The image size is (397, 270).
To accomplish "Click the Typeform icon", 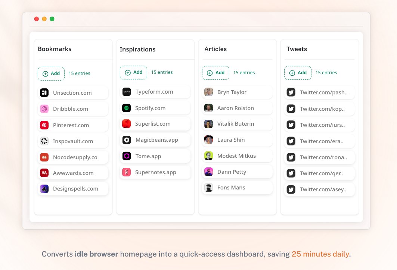I will [x=127, y=91].
